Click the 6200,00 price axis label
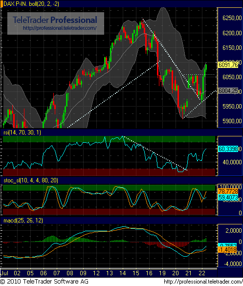This screenshot has width=243, height=286. (232, 33)
